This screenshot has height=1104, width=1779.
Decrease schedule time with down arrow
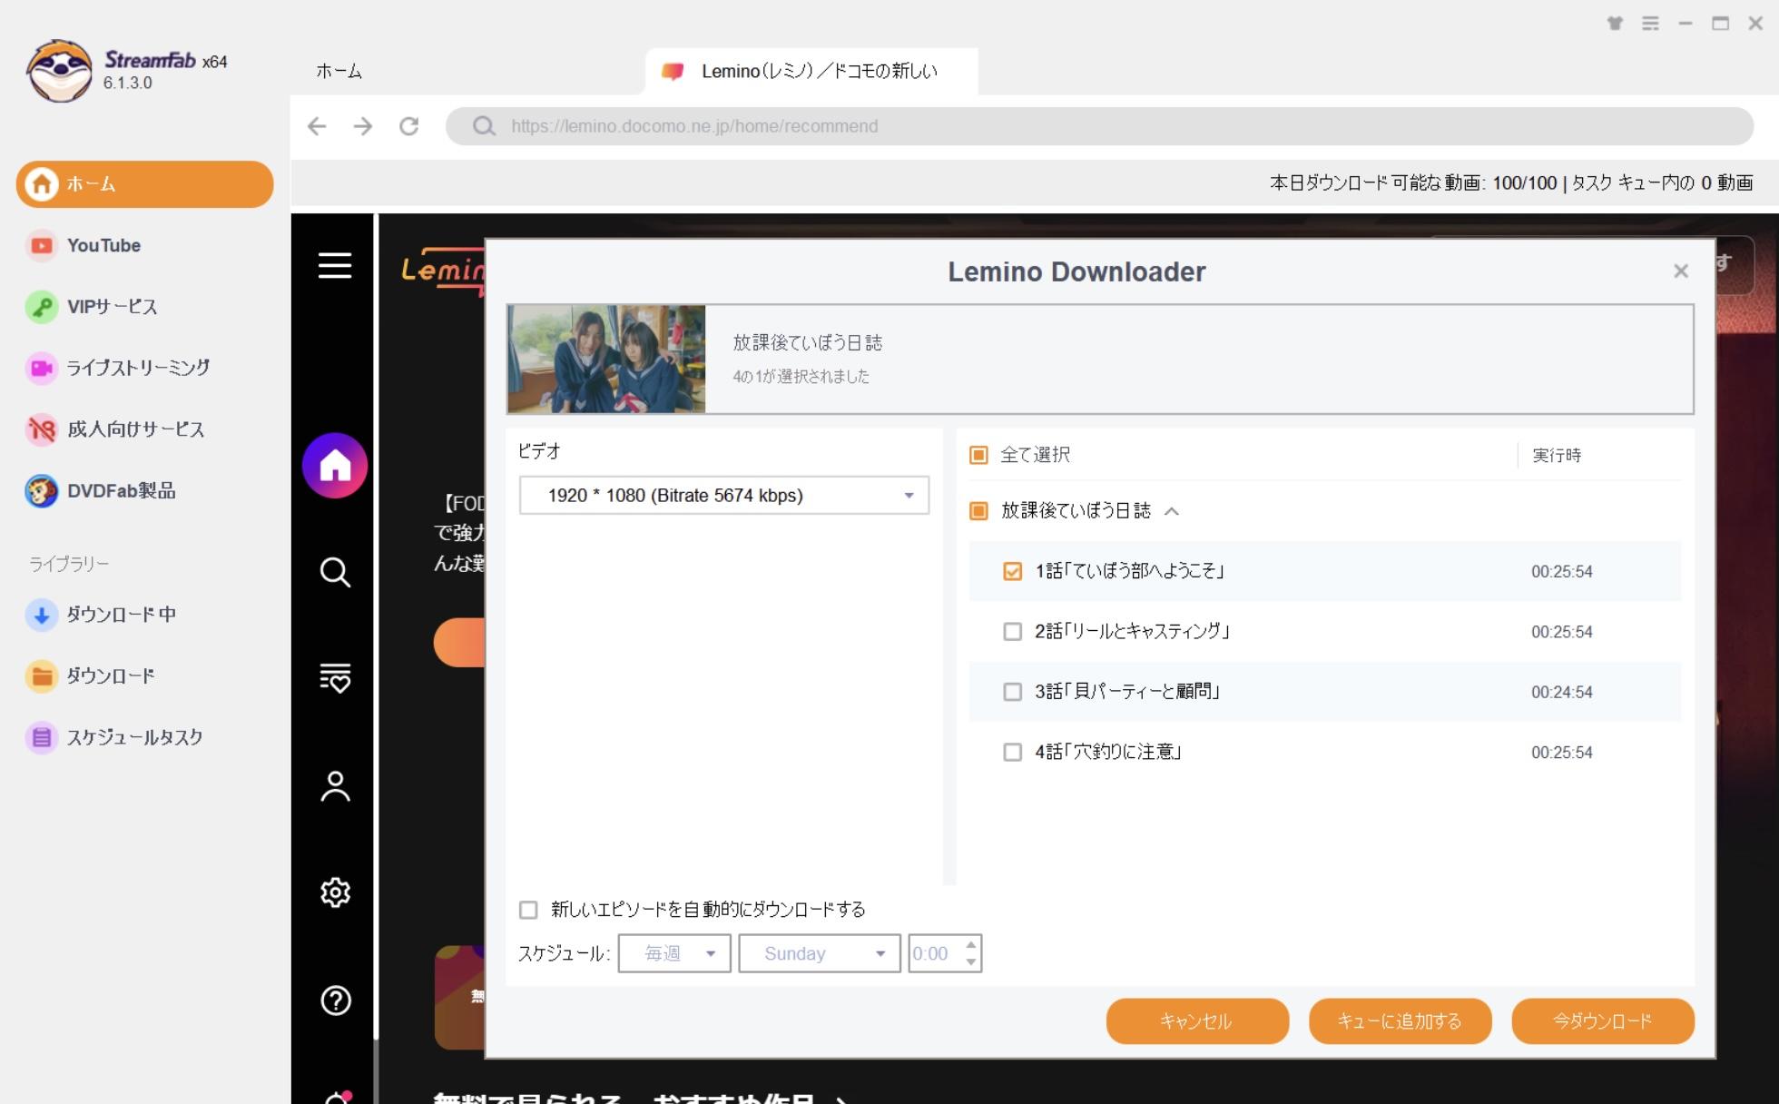click(971, 962)
